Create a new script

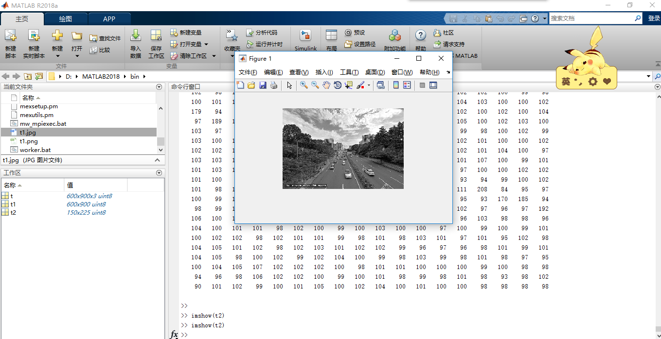point(11,44)
